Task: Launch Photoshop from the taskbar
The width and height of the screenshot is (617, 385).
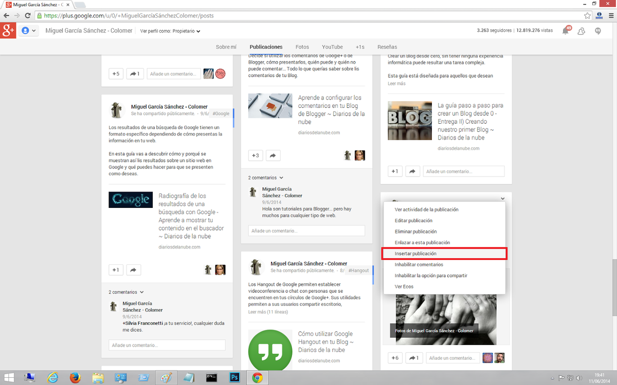Action: (x=234, y=378)
